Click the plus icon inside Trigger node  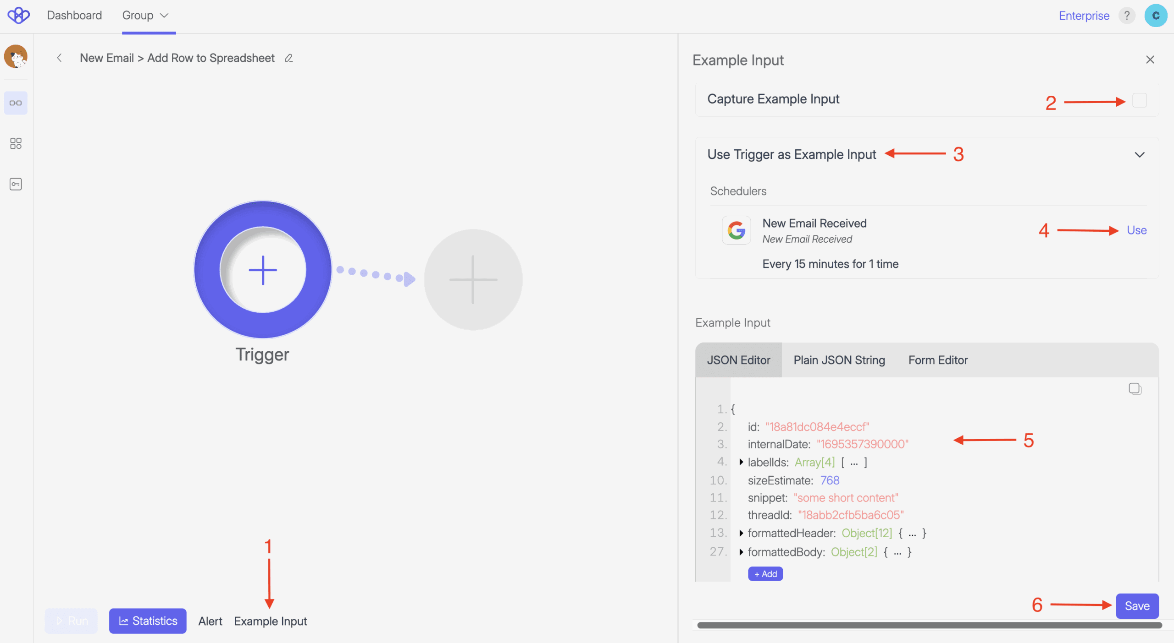[263, 270]
